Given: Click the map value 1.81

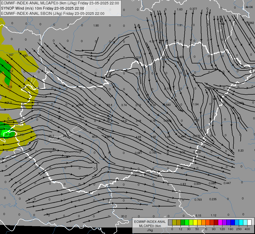Looking at the screenshot, I should click(180, 25).
